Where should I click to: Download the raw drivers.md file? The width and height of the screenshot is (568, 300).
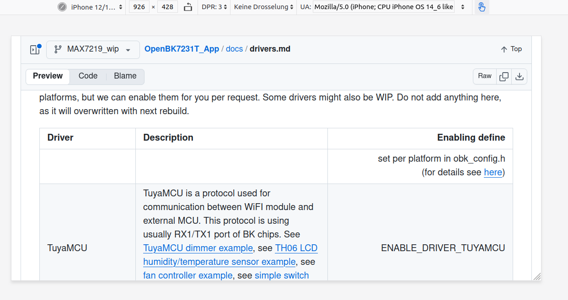(x=520, y=76)
